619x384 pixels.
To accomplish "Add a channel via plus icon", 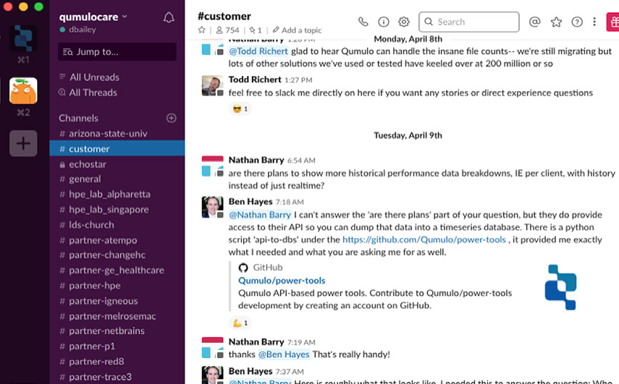I will click(172, 118).
